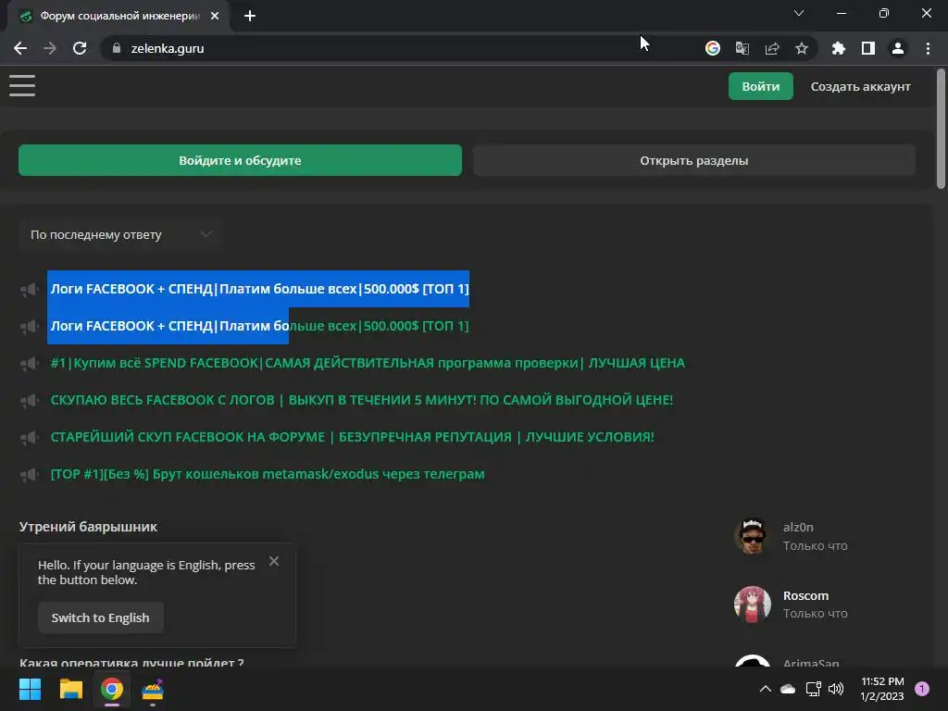Click Открыть разделы button
Viewport: 948px width, 711px height.
[x=694, y=160]
